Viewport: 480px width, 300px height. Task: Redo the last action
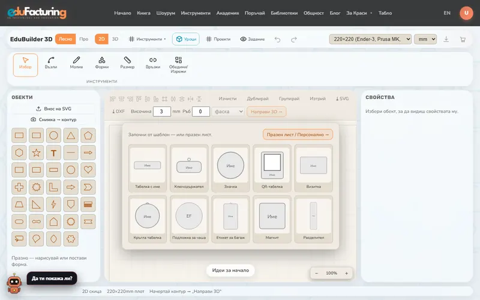[294, 40]
